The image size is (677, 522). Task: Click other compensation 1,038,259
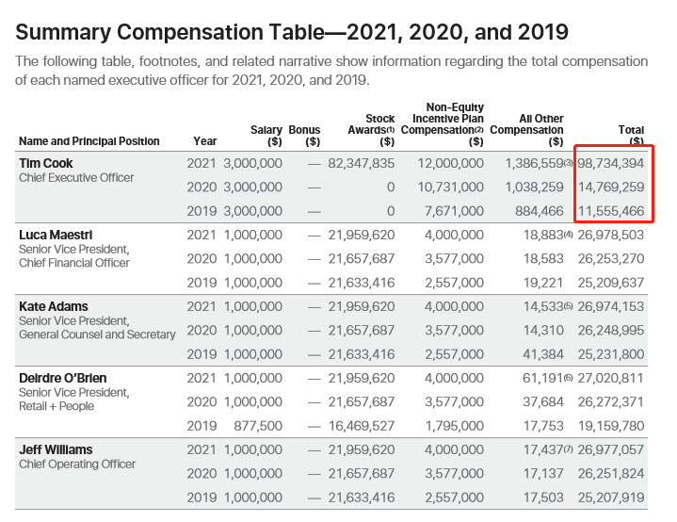(x=534, y=188)
